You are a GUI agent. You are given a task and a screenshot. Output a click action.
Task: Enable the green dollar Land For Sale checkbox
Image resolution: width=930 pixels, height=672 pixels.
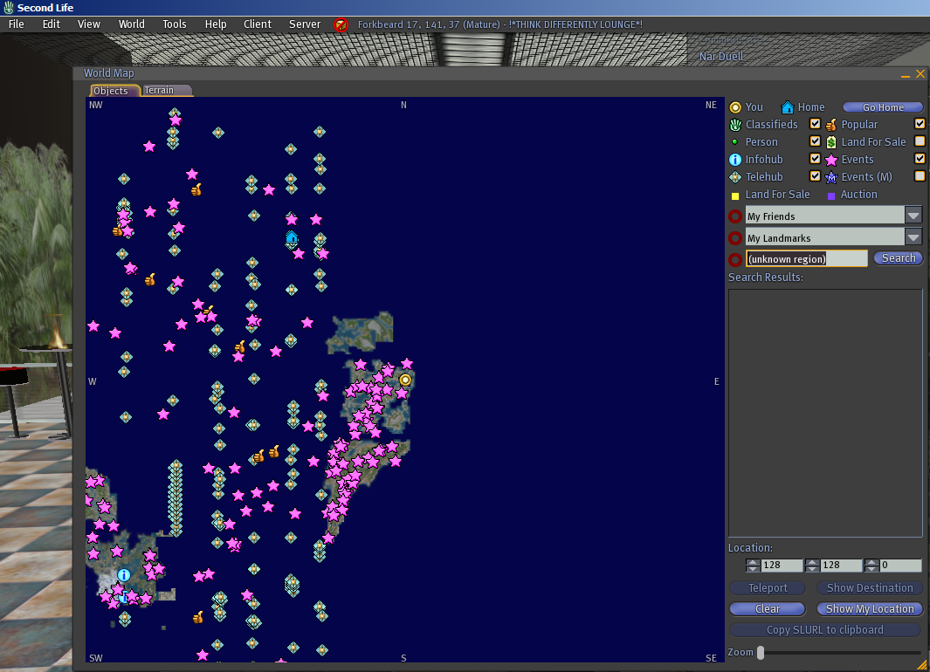[920, 141]
